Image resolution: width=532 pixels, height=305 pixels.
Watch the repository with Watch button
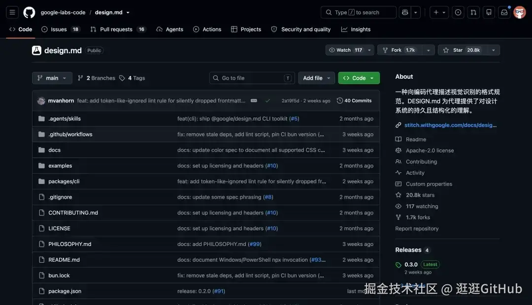[350, 50]
